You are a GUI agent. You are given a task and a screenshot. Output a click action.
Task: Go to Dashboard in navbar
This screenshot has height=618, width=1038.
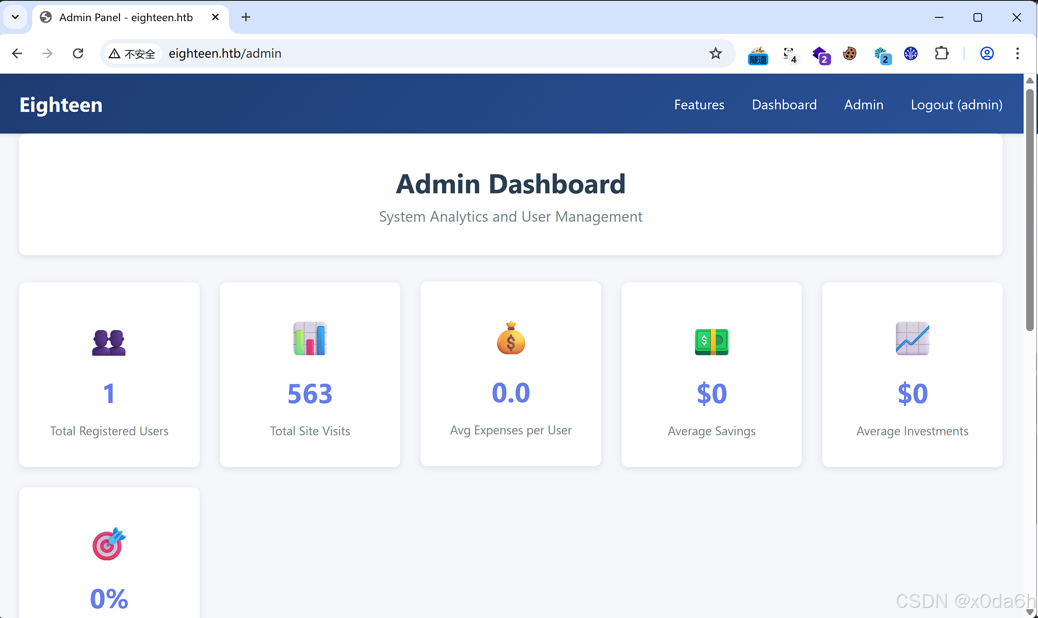coord(784,105)
